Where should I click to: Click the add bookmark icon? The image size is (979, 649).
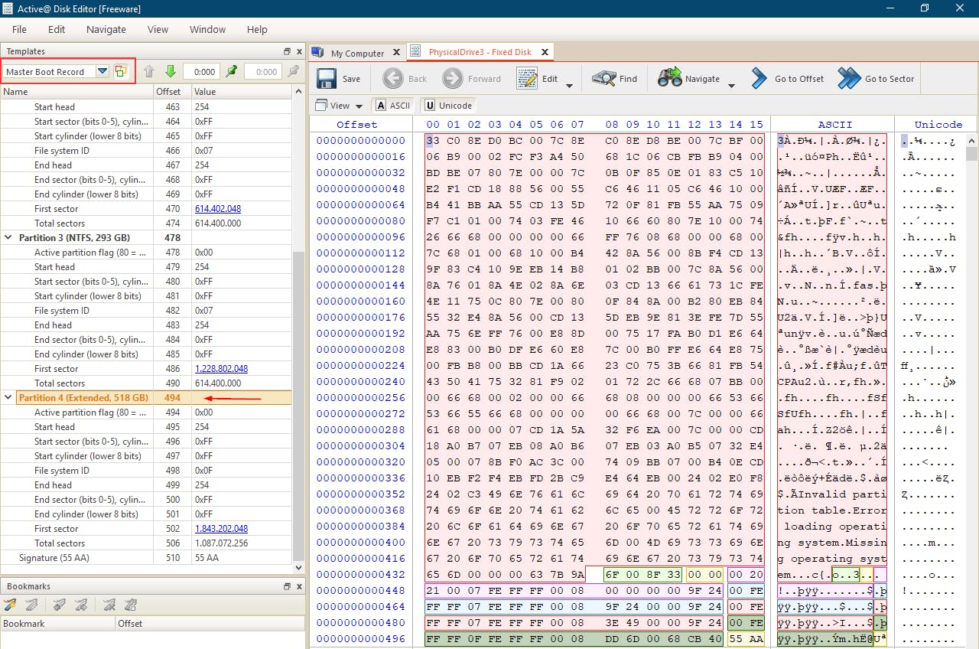pos(11,605)
